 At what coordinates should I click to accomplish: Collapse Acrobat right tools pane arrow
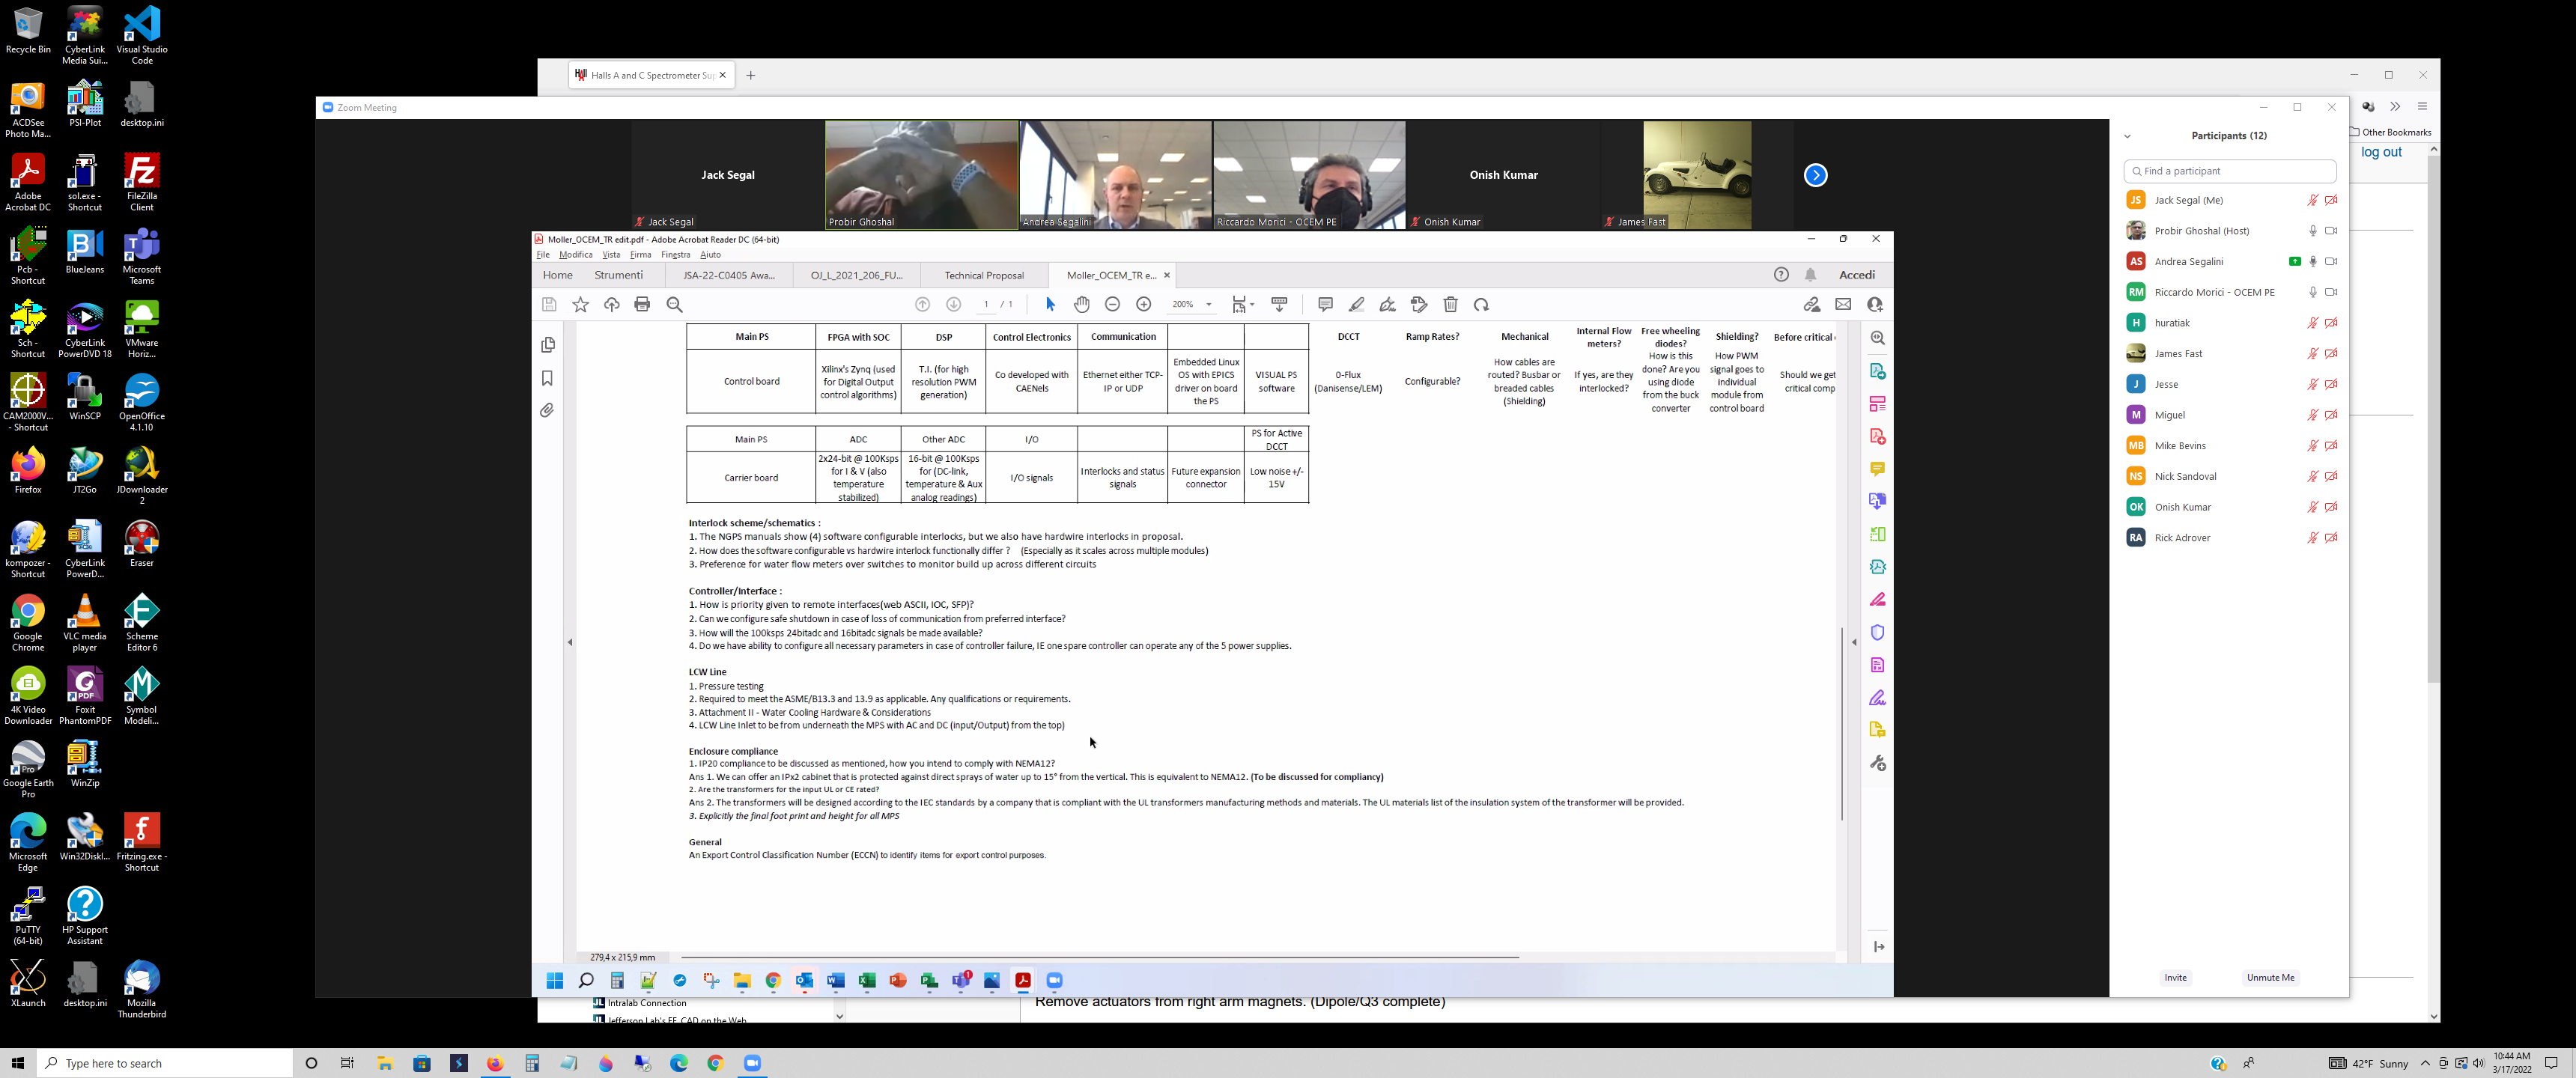1854,642
